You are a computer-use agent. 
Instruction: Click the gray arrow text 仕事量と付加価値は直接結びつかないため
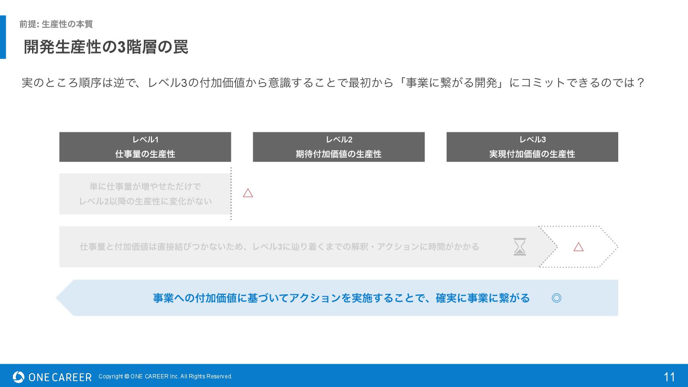click(x=161, y=247)
